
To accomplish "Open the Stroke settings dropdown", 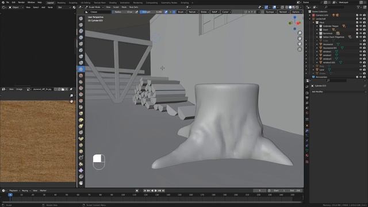I will coord(204,12).
